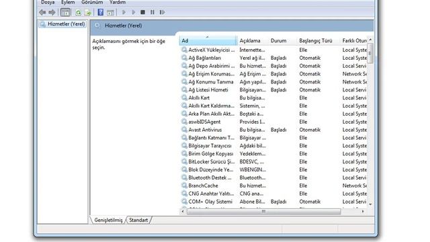Select the BranchCache service
The width and height of the screenshot is (430, 242).
coord(203,186)
